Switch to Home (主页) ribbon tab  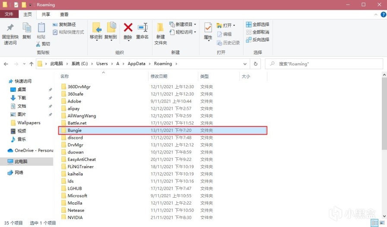[28, 14]
